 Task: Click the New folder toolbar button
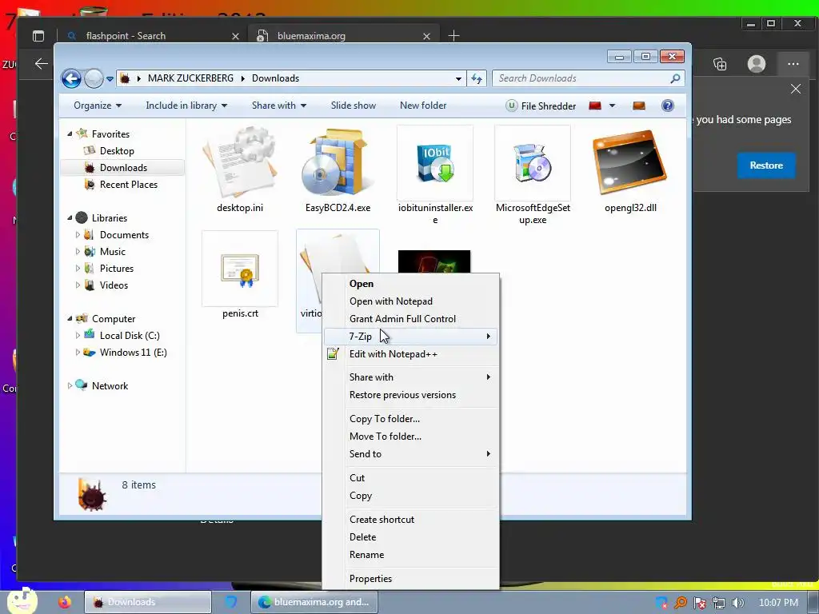[423, 106]
